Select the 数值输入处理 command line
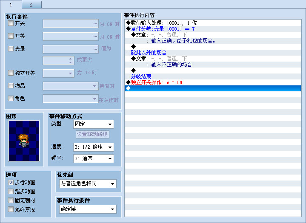 (x=213, y=23)
